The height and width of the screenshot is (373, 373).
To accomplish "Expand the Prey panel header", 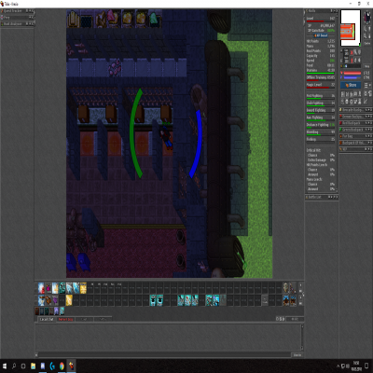I will tap(17, 18).
